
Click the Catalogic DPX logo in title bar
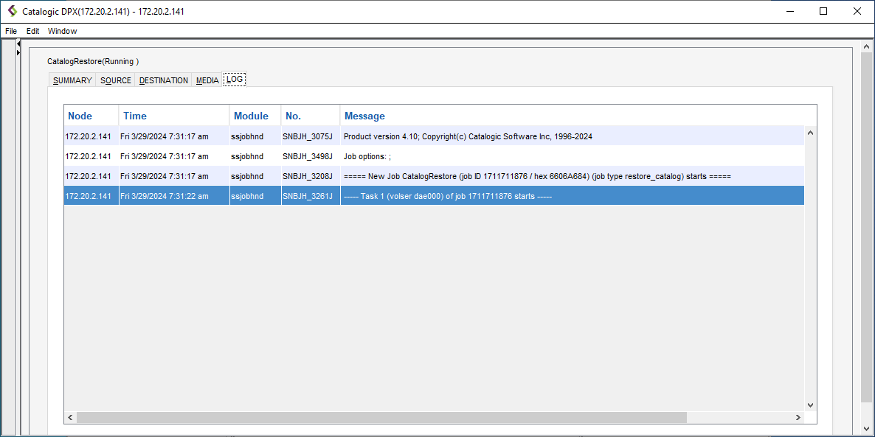[x=12, y=11]
